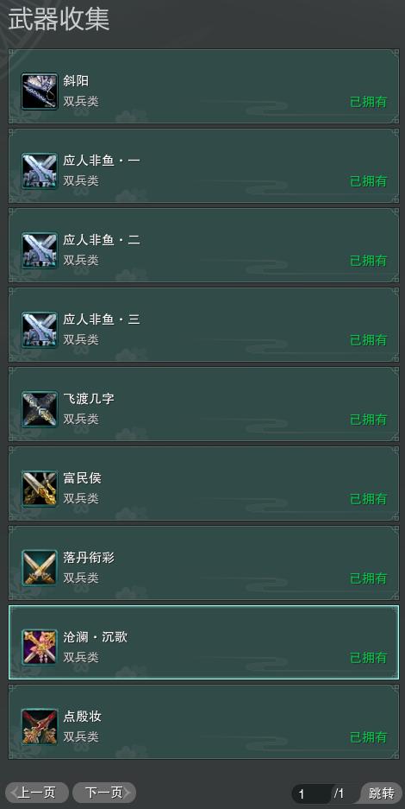The image size is (405, 809).
Task: Click the 富民侯 golden weapon icon
Action: tap(39, 489)
